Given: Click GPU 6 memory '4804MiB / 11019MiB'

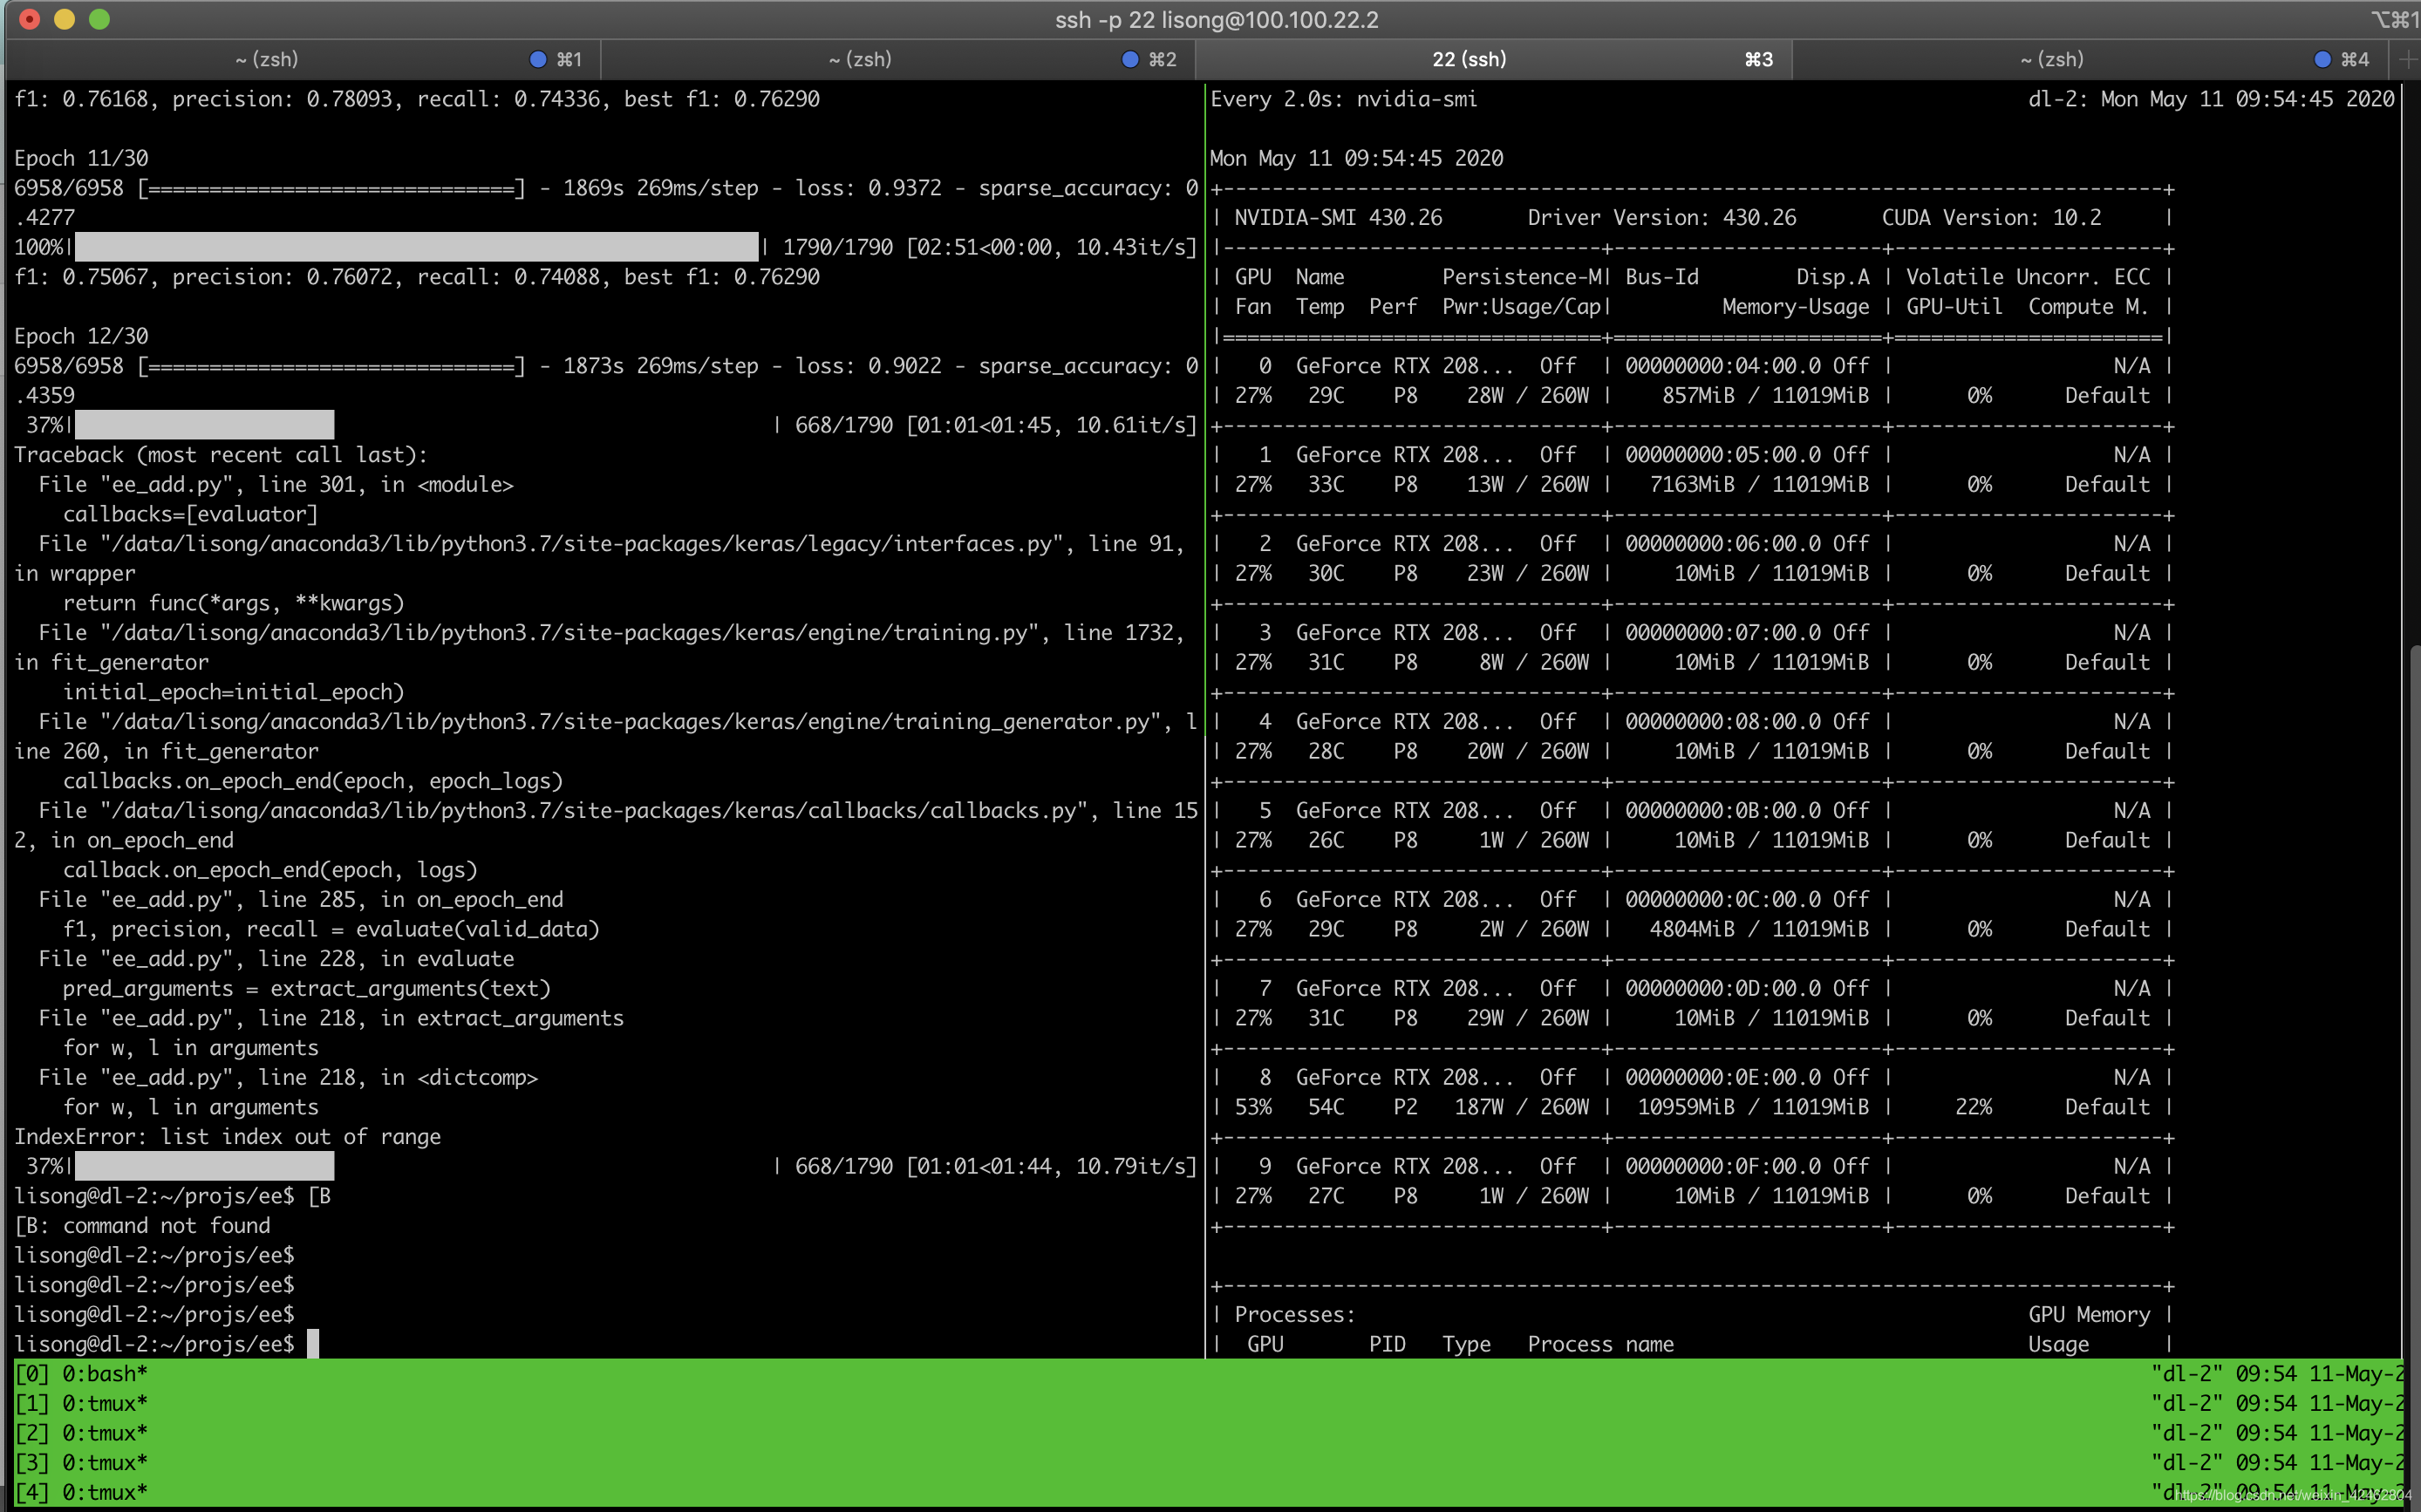Looking at the screenshot, I should tap(1759, 930).
